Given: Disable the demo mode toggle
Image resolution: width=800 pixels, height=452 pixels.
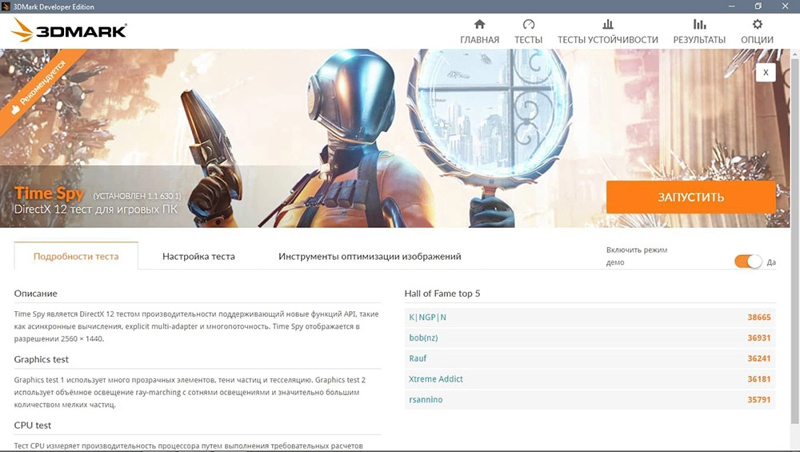Looking at the screenshot, I should [x=748, y=262].
